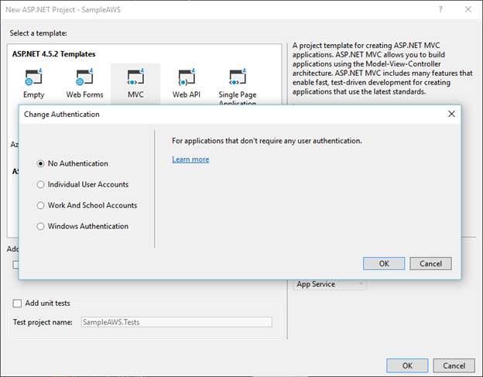Select the Empty template icon
483x377 pixels.
pos(33,77)
